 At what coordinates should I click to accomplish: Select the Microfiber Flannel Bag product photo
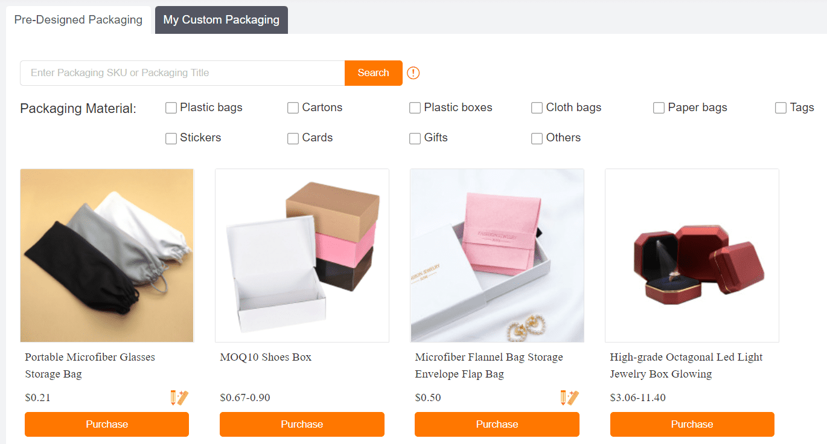pyautogui.click(x=497, y=255)
